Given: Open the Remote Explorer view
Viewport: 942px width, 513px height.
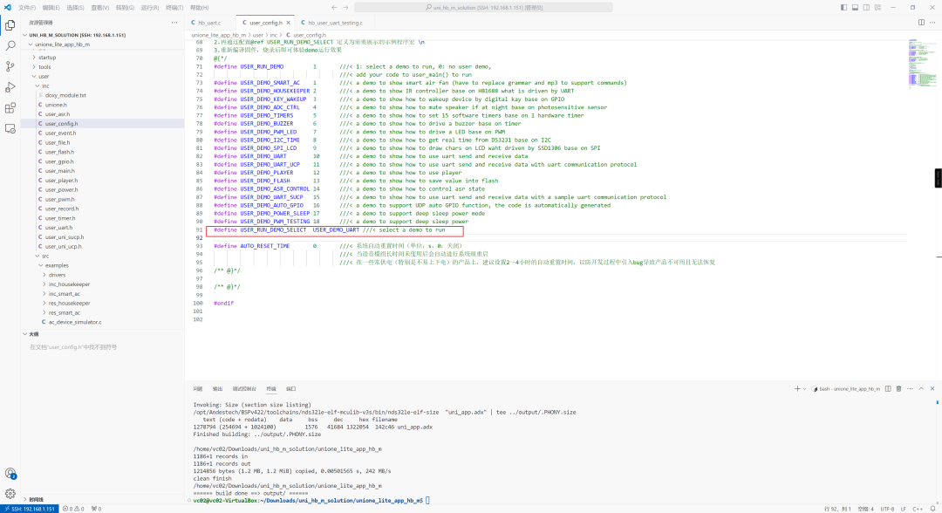Looking at the screenshot, I should click(x=10, y=129).
